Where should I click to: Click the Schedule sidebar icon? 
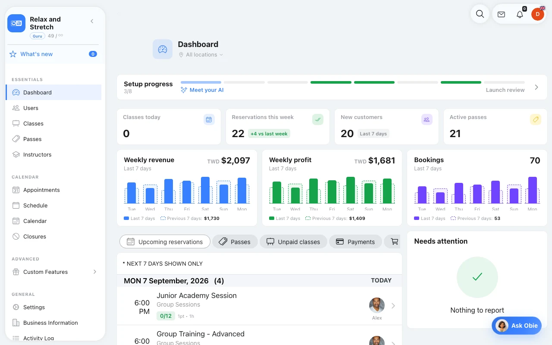click(16, 205)
